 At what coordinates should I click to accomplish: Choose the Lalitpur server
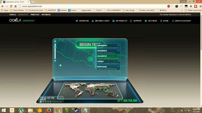(x=108, y=62)
